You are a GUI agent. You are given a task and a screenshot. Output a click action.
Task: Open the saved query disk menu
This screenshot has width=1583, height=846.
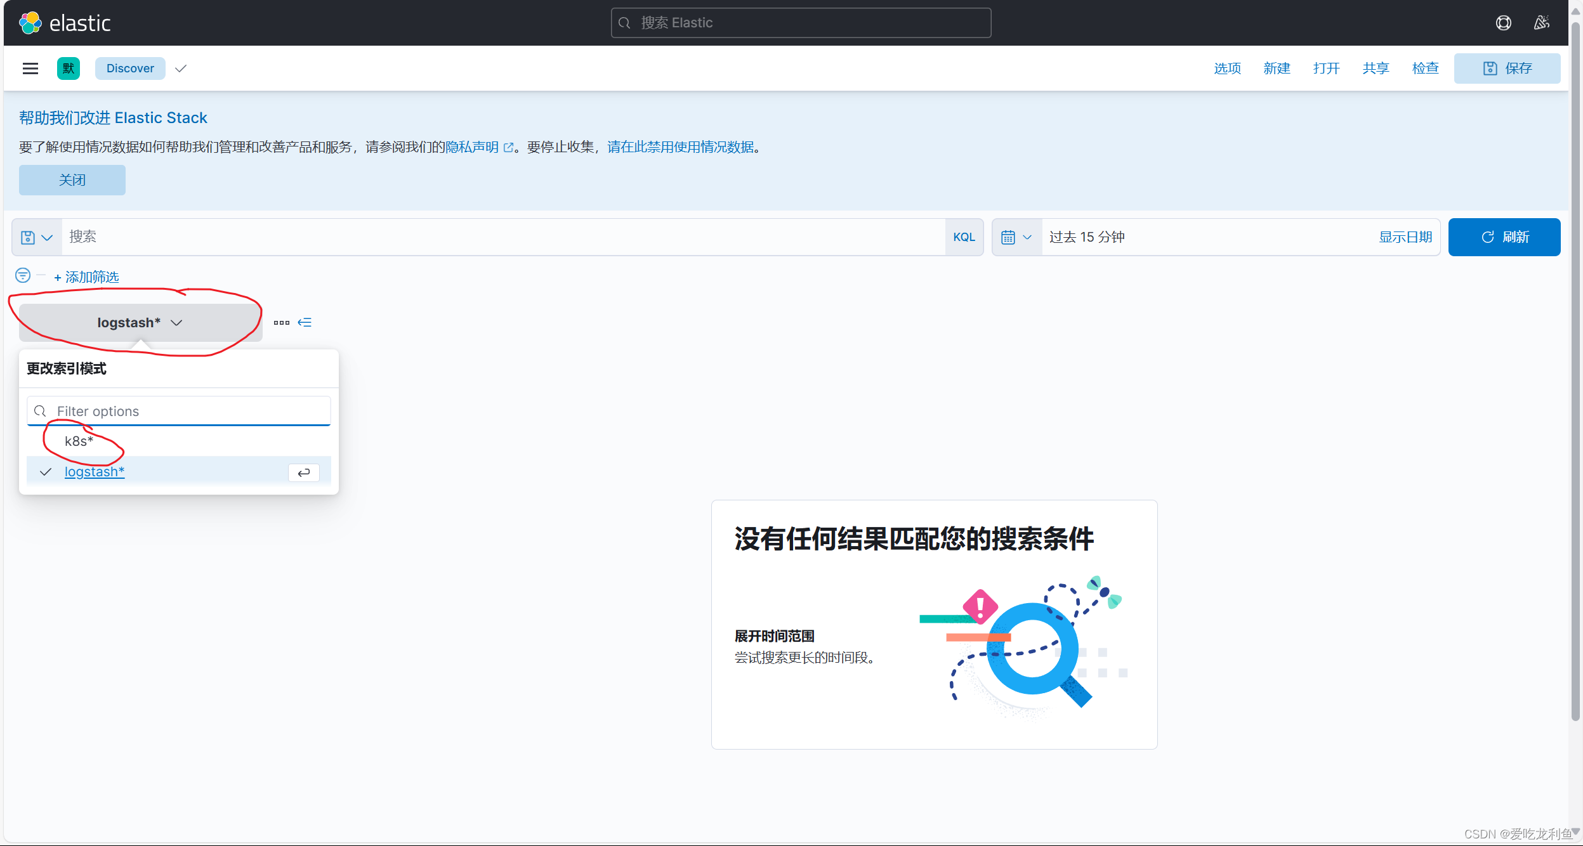click(37, 237)
